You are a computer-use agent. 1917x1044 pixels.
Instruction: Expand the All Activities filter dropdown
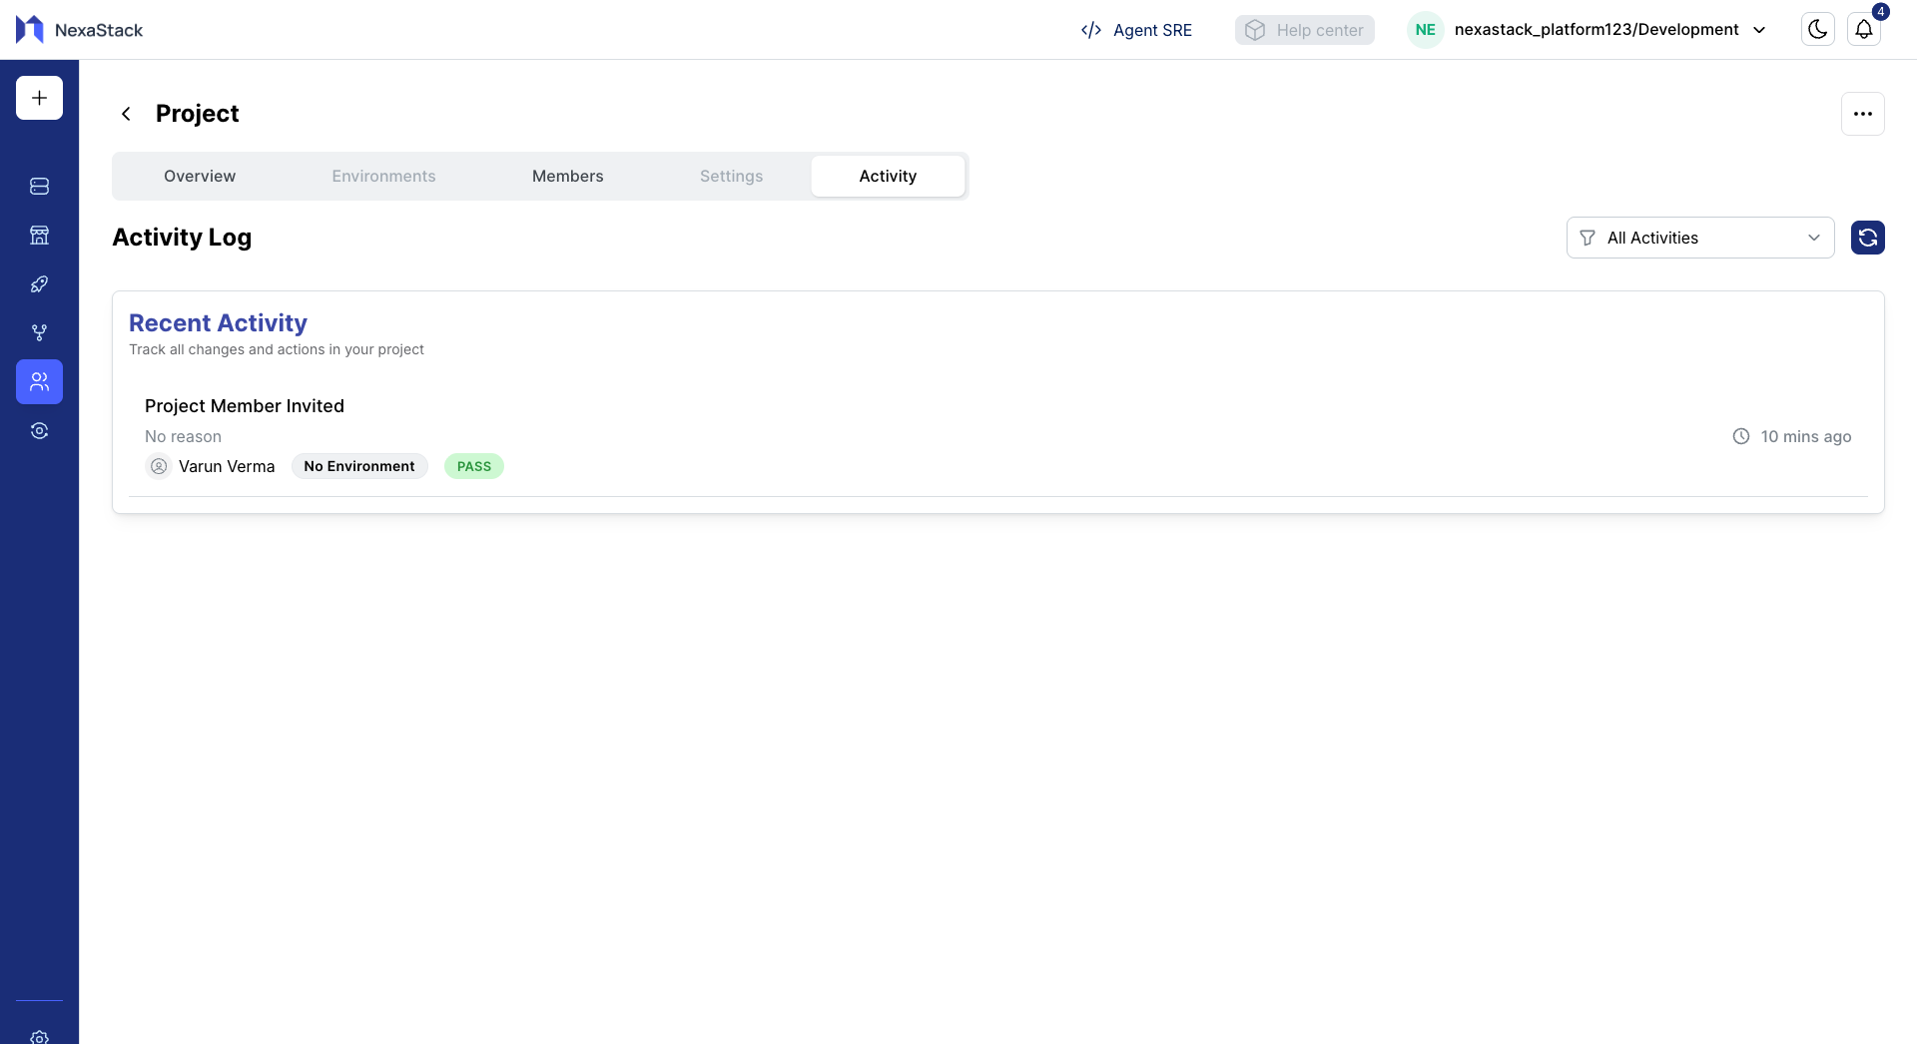pos(1699,238)
